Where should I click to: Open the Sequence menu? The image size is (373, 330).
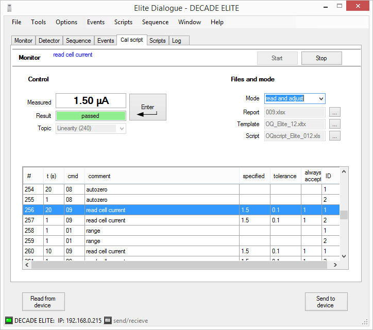156,22
